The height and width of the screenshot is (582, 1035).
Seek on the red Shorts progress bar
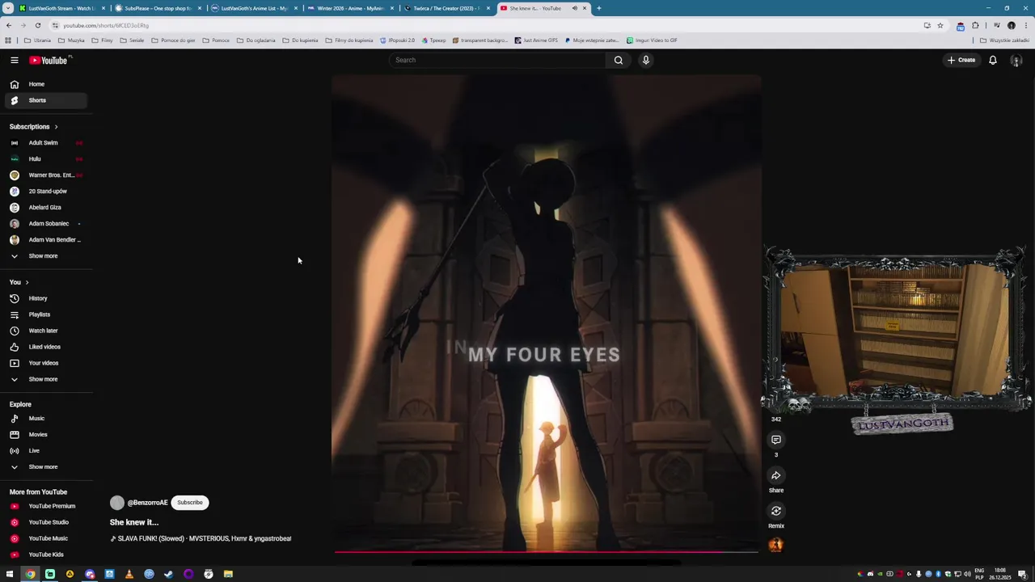pyautogui.click(x=546, y=552)
